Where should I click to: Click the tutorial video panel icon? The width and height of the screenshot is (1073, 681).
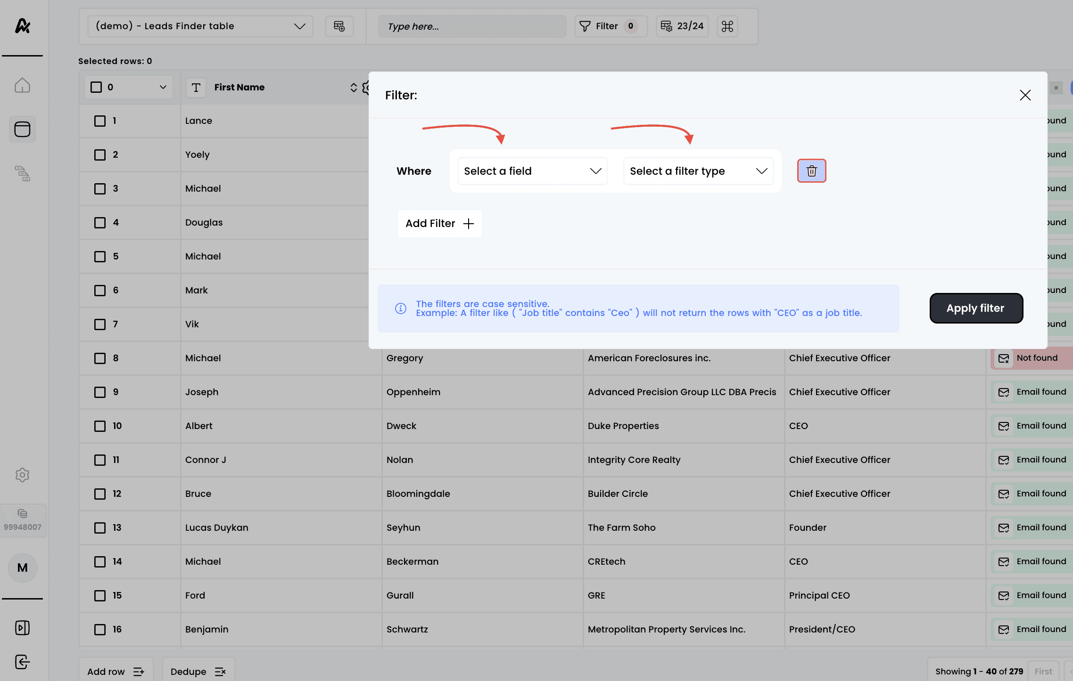(22, 627)
